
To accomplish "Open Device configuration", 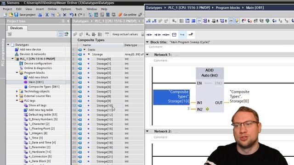I will 38,63.
